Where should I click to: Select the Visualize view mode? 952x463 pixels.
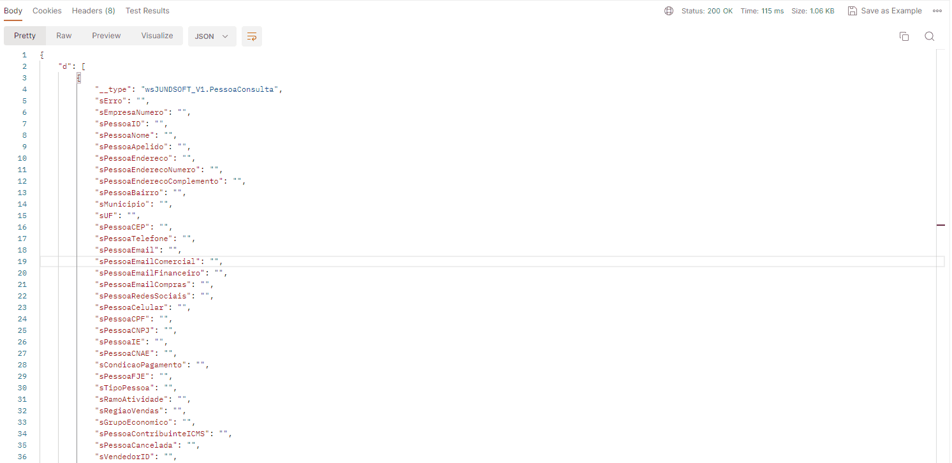tap(157, 36)
